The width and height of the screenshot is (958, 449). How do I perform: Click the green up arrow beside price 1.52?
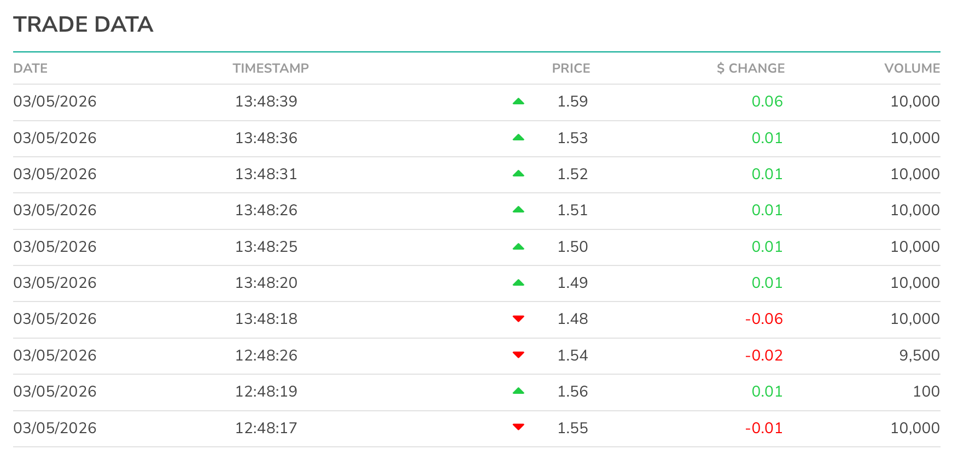click(x=518, y=174)
